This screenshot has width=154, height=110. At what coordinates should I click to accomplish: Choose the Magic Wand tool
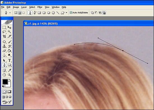(x=10, y=32)
